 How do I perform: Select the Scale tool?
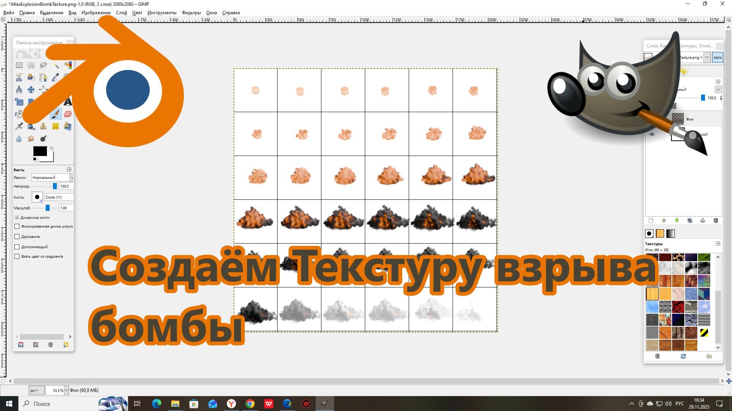[19, 102]
